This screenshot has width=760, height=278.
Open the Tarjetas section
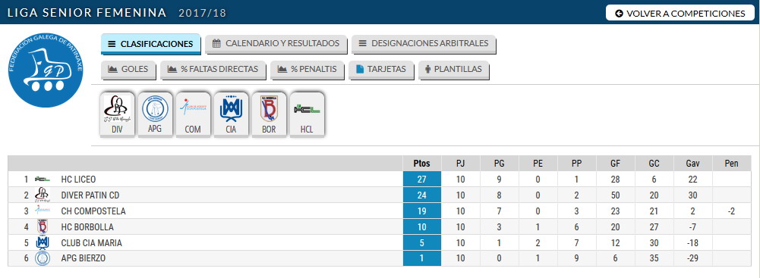click(380, 69)
